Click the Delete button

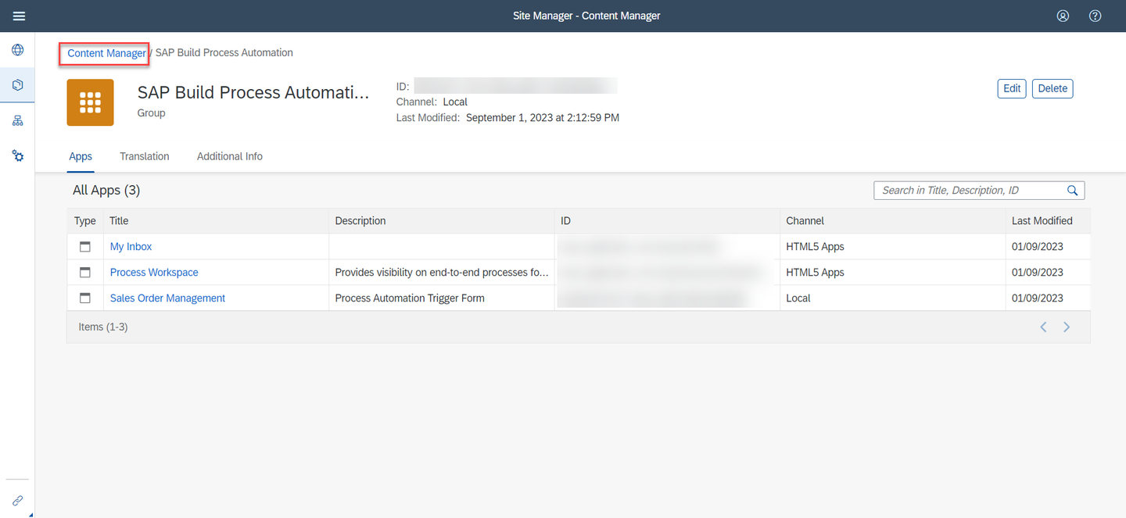click(x=1052, y=88)
